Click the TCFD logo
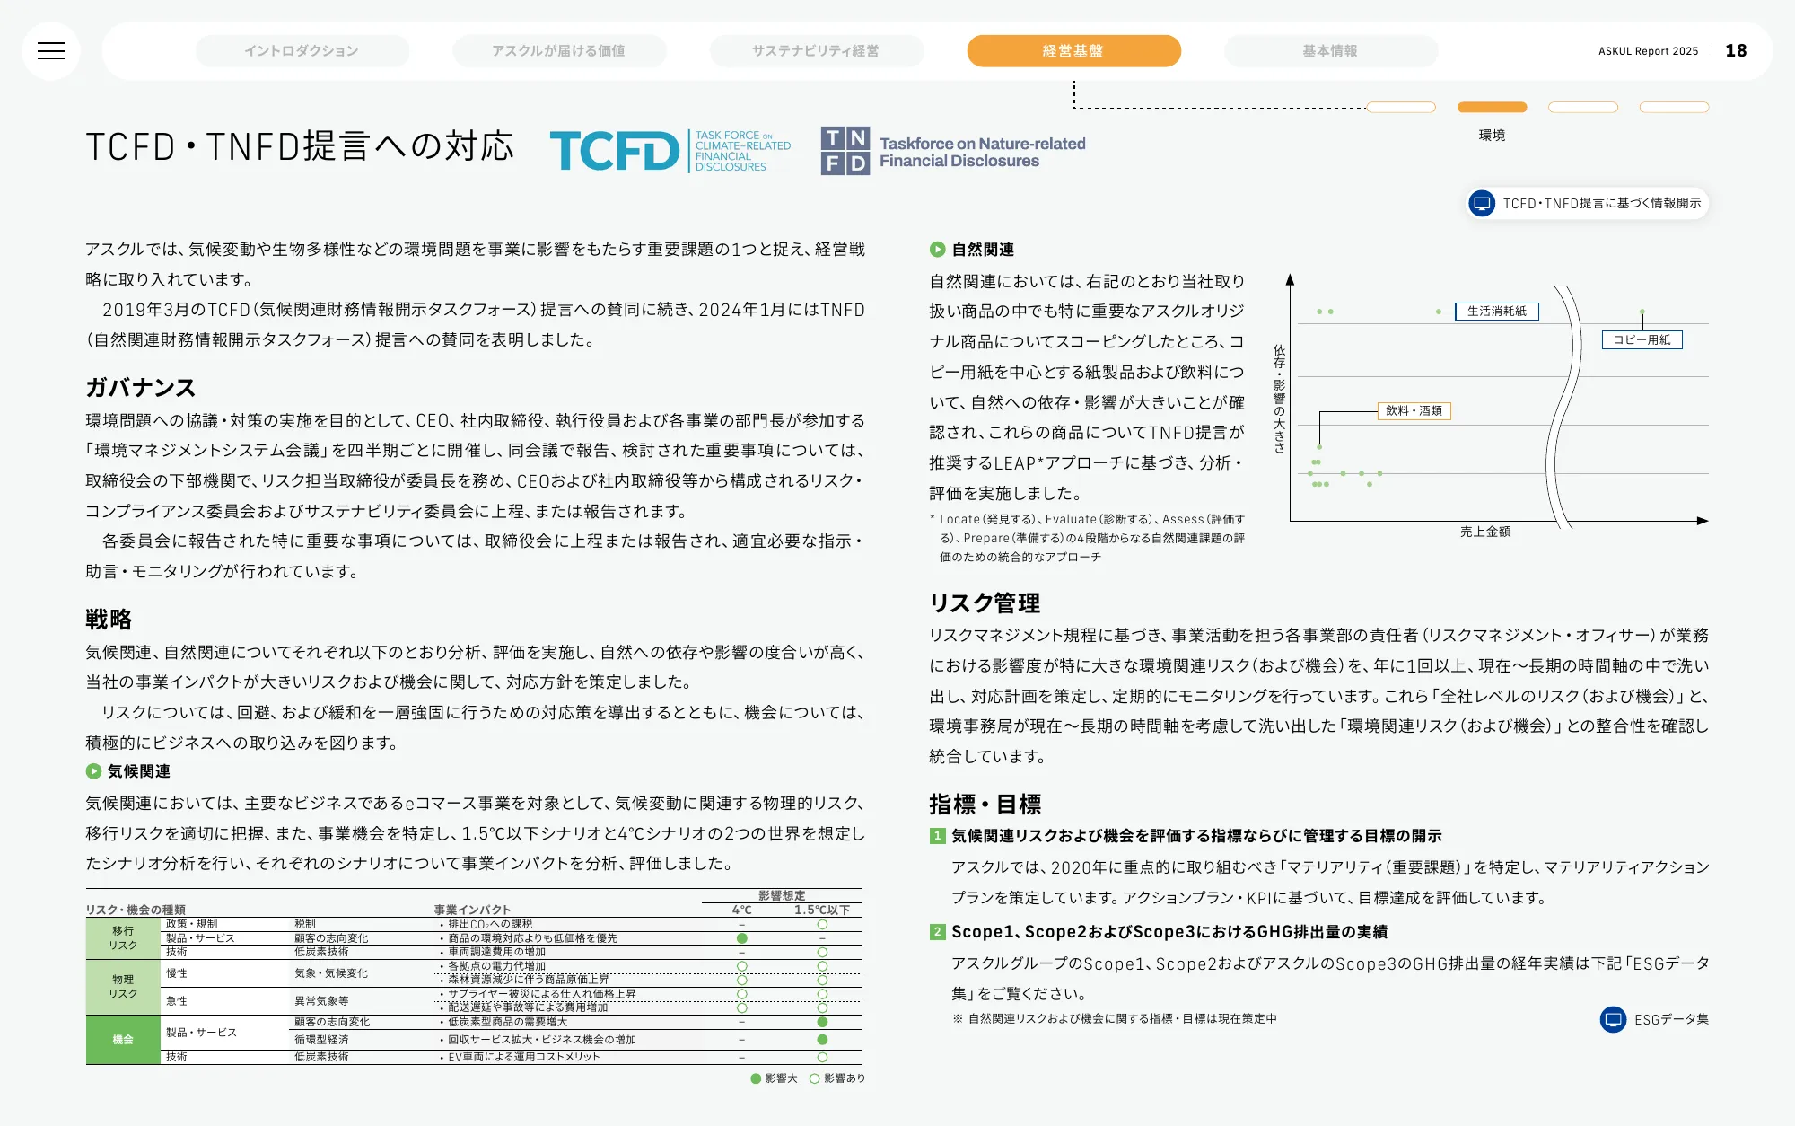The image size is (1795, 1126). pyautogui.click(x=670, y=151)
